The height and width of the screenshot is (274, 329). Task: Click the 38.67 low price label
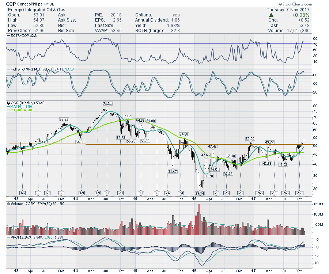point(173,171)
